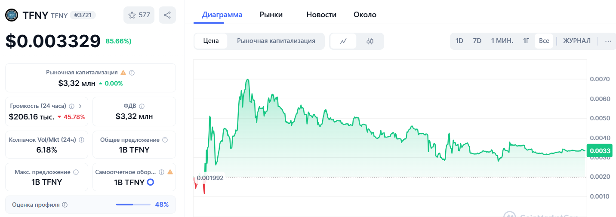Click info icon next to ФДВ
616x217 pixels.
point(142,106)
